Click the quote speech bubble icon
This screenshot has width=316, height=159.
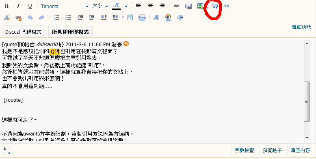[x=215, y=6]
